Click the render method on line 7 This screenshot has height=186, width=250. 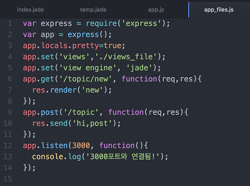pos(64,90)
